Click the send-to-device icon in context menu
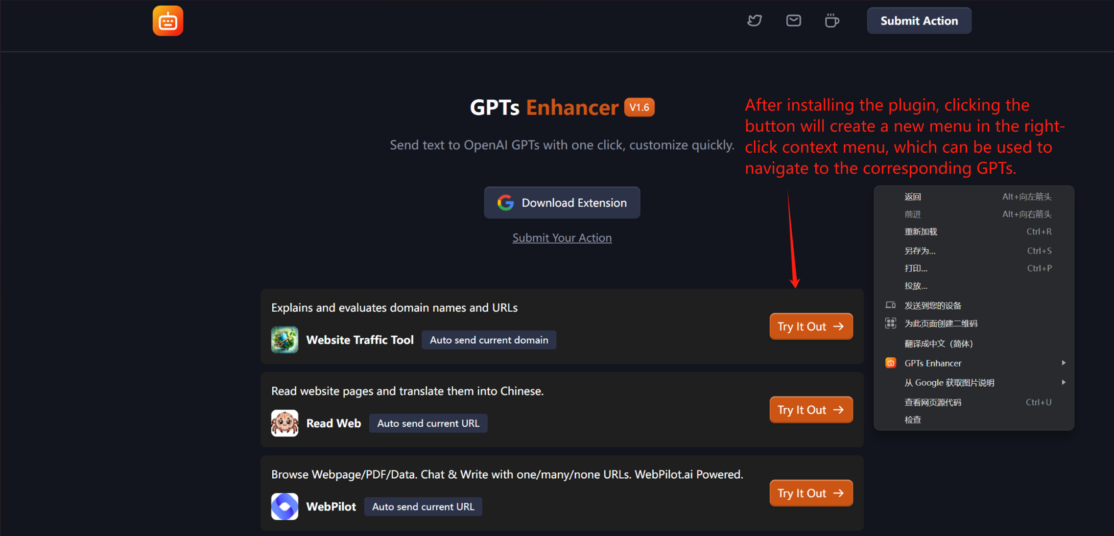The image size is (1114, 536). (890, 305)
